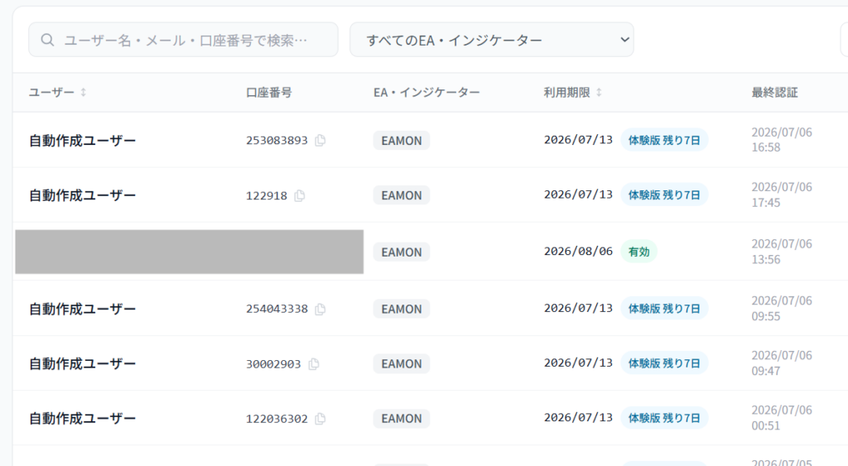Click last auth time 17:45
The height and width of the screenshot is (466, 848).
[x=766, y=203]
